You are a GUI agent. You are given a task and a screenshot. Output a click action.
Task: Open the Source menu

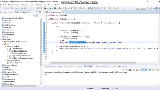point(18,5)
